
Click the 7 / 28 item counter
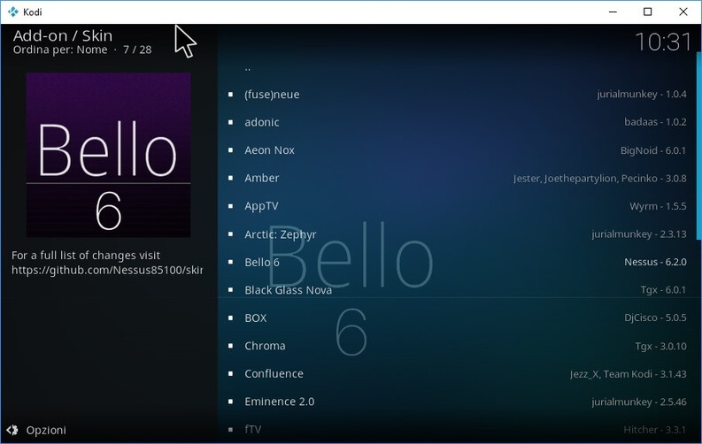tap(137, 50)
